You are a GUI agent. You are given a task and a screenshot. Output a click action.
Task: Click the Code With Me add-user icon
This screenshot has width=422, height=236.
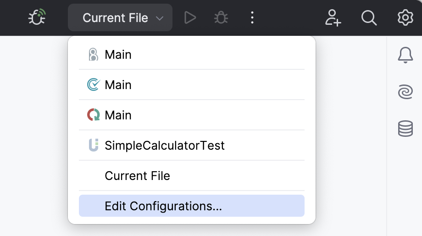point(333,18)
